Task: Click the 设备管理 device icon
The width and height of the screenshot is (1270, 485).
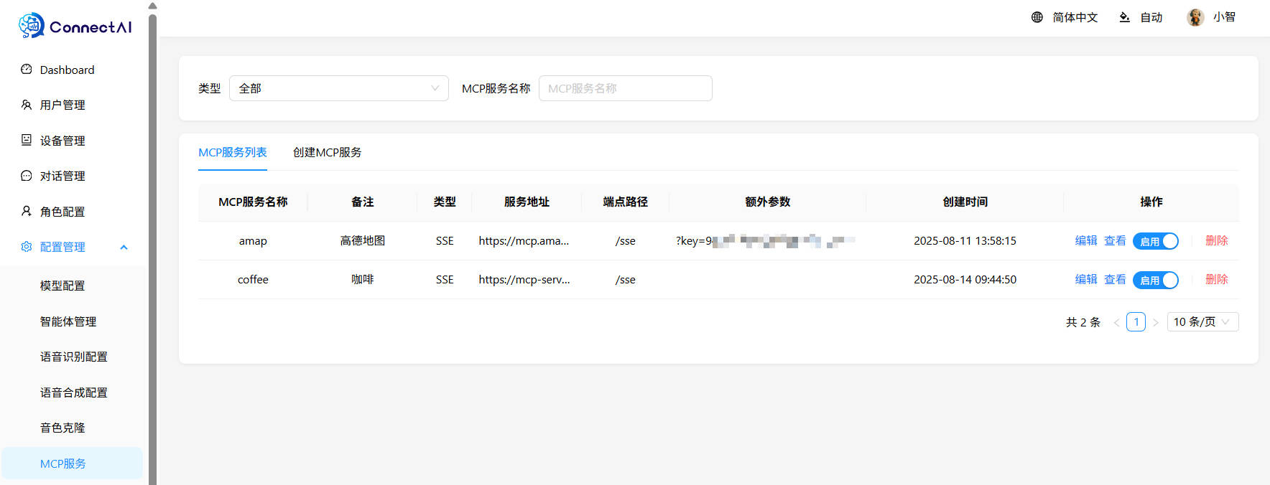Action: click(27, 140)
